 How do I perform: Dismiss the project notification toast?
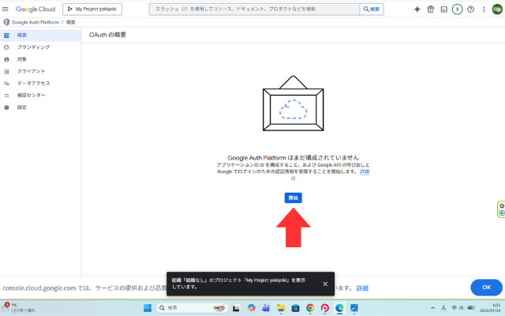click(325, 284)
